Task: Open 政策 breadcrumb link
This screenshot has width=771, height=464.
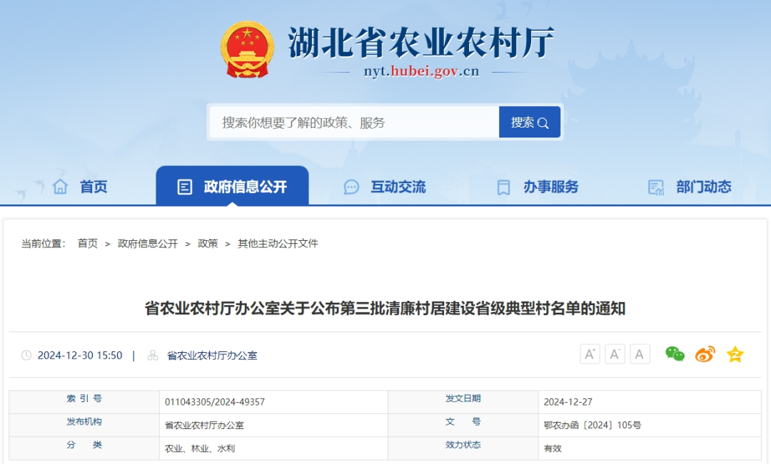Action: point(208,244)
